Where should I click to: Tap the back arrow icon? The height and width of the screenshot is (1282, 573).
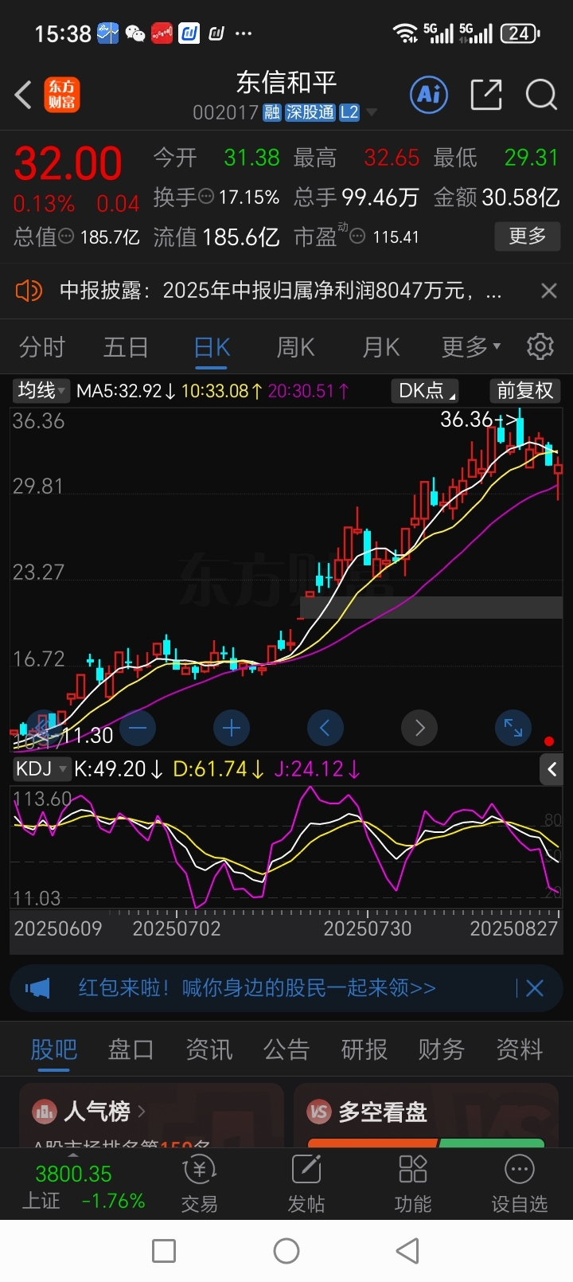pyautogui.click(x=23, y=95)
